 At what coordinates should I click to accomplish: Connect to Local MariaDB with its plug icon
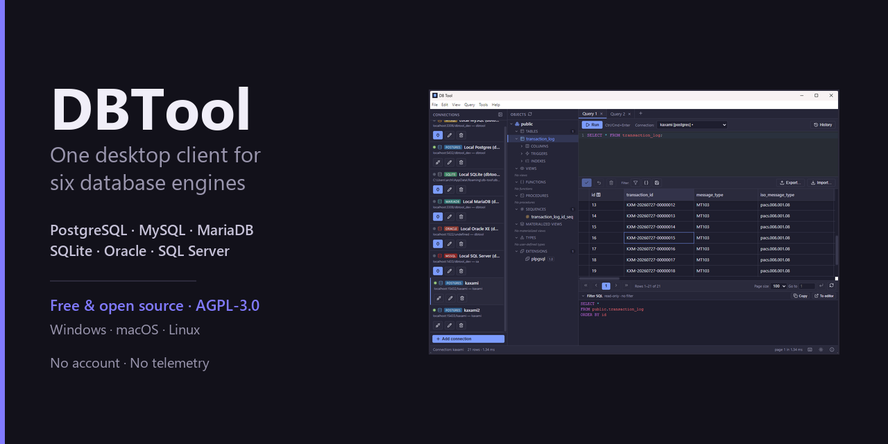coord(438,216)
